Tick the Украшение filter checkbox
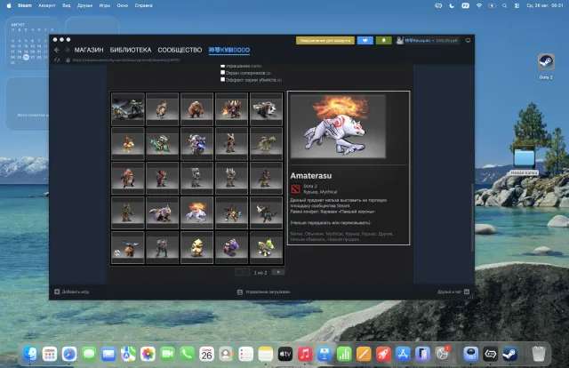 pyautogui.click(x=222, y=66)
